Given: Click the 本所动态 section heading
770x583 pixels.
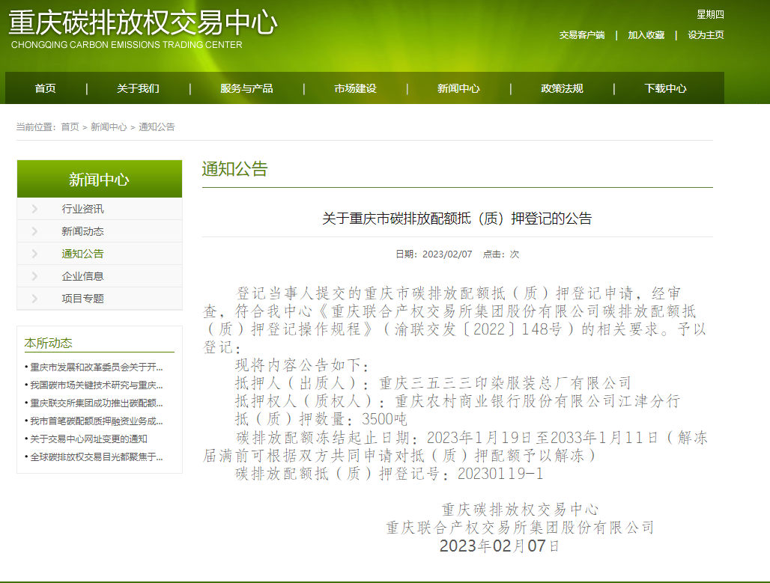Looking at the screenshot, I should (48, 343).
